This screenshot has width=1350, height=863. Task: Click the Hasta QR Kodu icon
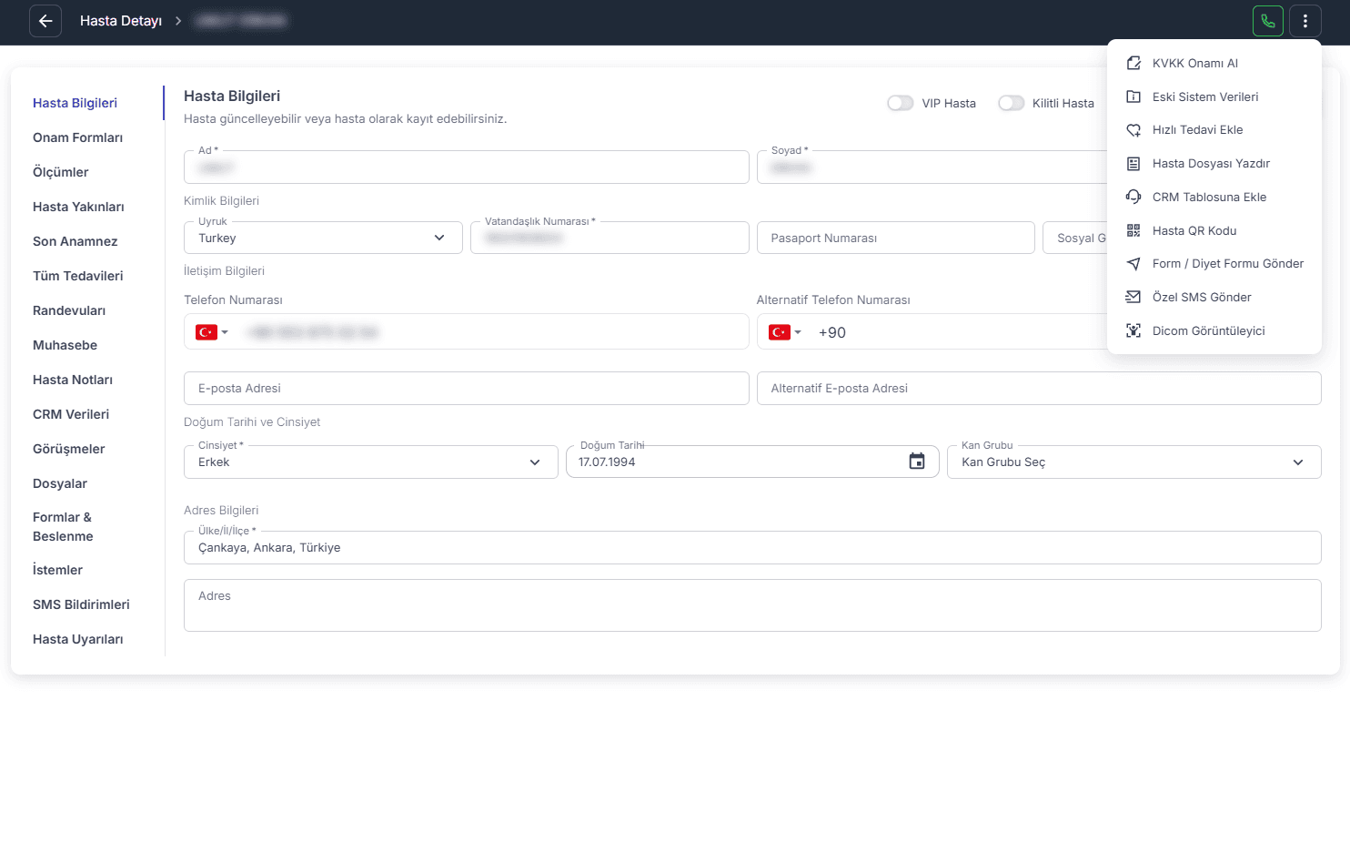tap(1133, 230)
